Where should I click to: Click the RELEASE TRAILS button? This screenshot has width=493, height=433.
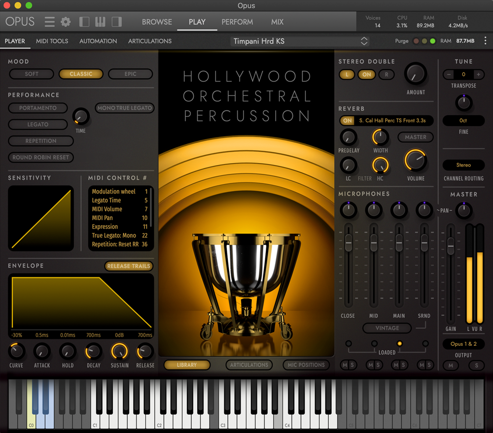[x=128, y=266]
